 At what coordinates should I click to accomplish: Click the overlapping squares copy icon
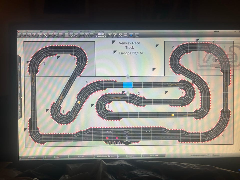(x=51, y=35)
